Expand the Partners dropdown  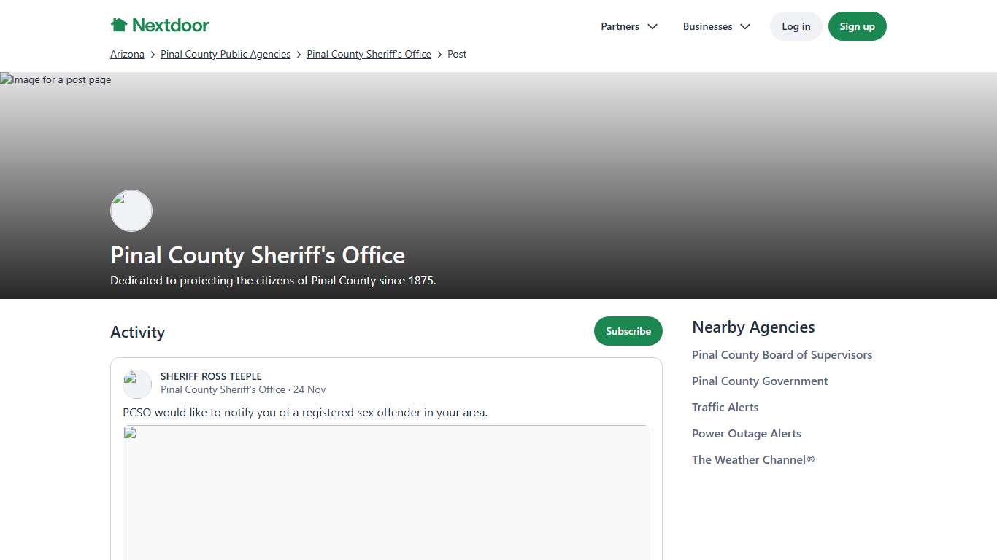(x=629, y=26)
